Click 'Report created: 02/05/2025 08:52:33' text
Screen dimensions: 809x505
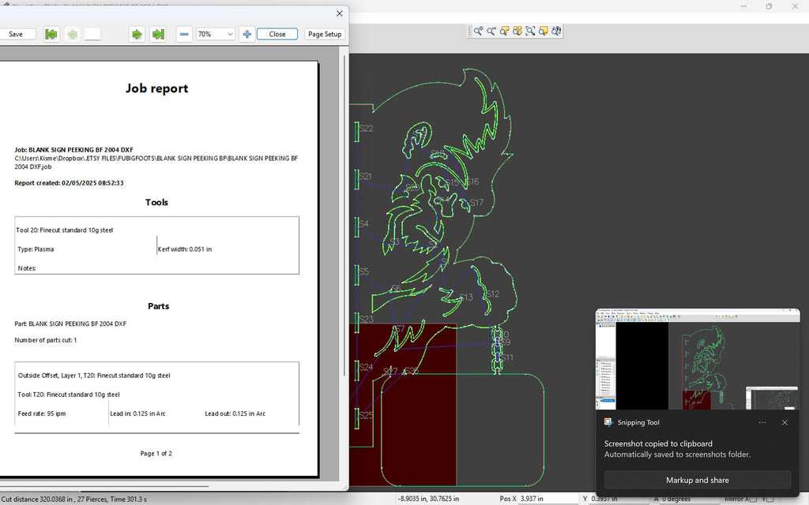click(x=70, y=183)
